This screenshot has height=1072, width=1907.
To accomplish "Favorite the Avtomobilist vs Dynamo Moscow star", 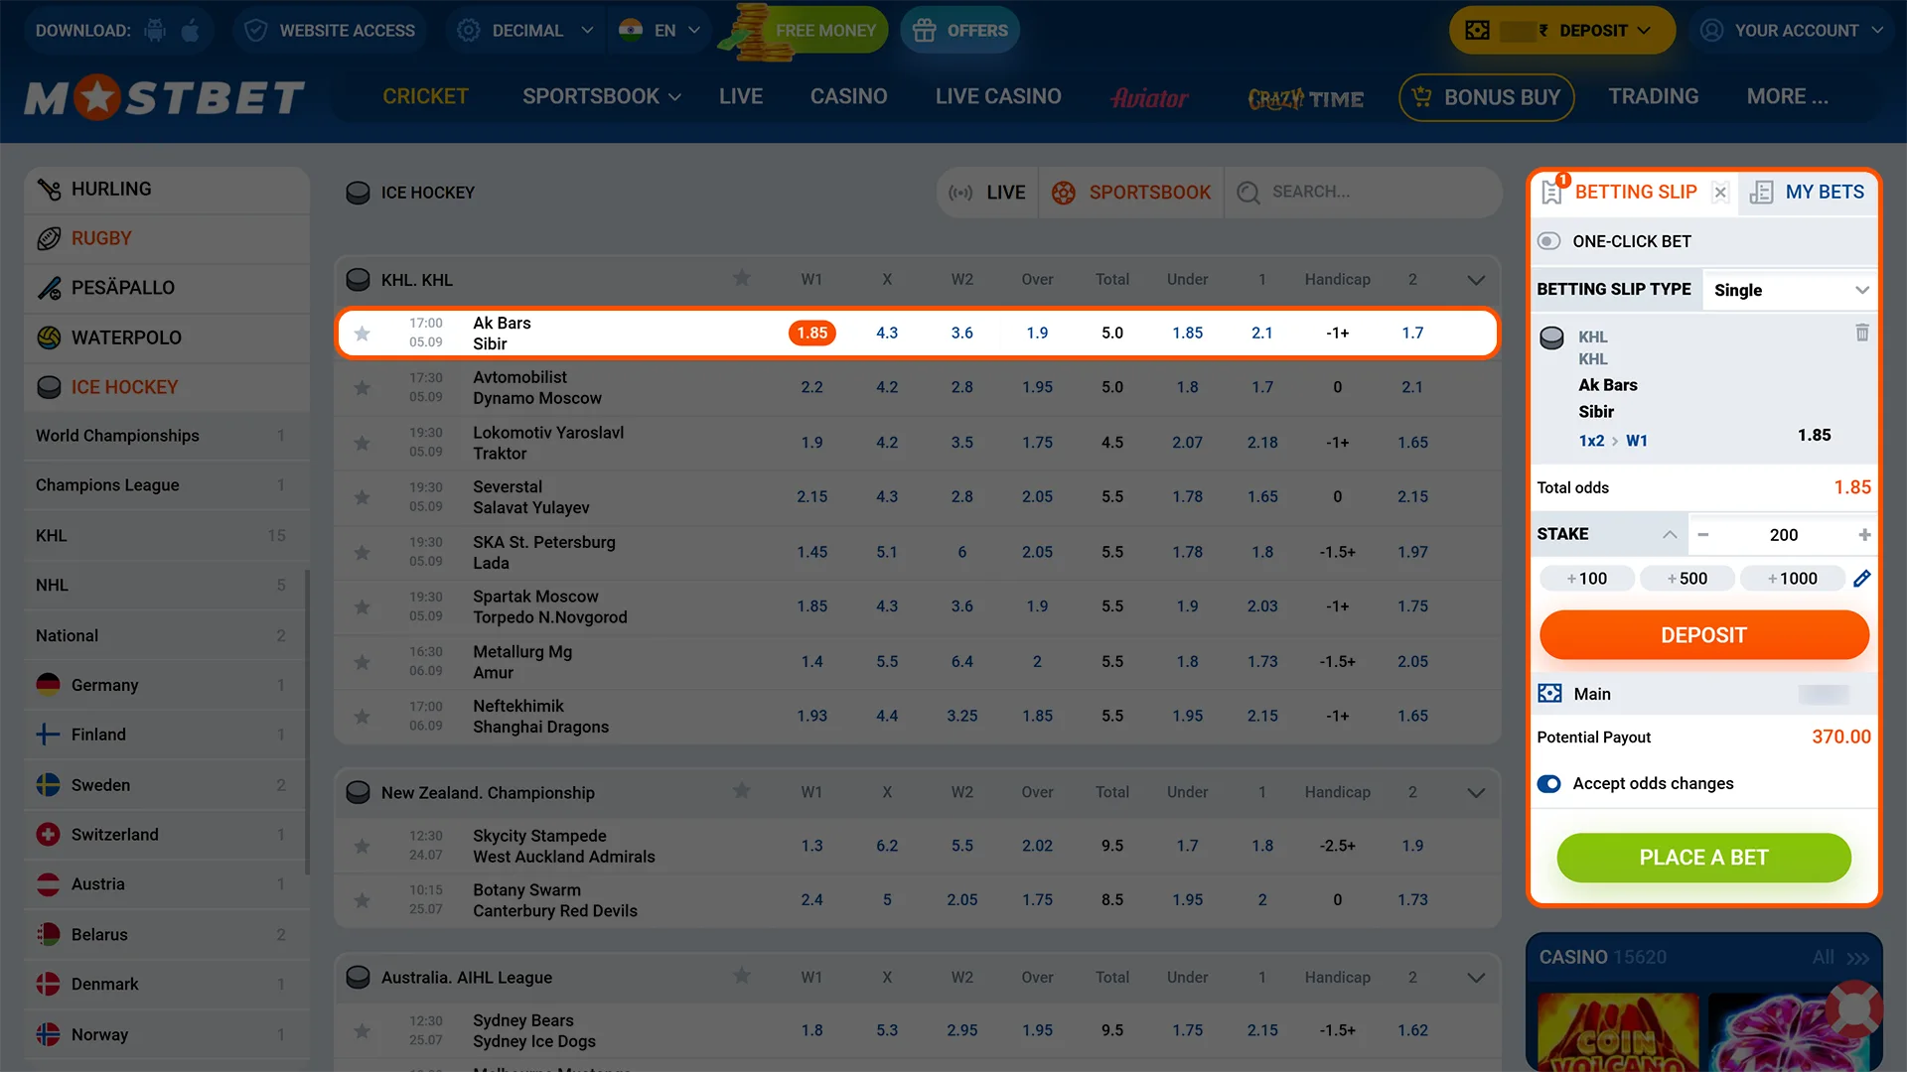I will click(x=363, y=388).
